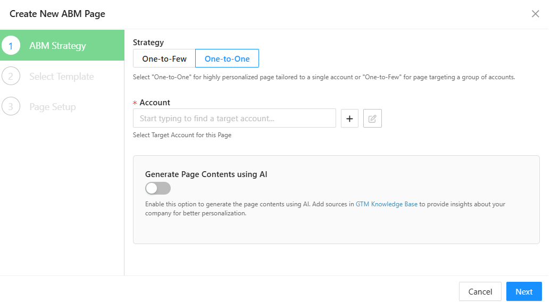Go to Page Setup step

tap(62, 107)
